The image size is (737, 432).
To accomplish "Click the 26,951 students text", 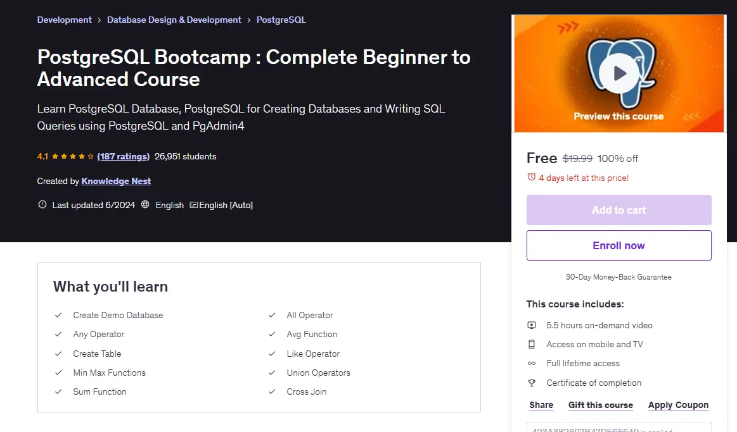I will pos(185,156).
